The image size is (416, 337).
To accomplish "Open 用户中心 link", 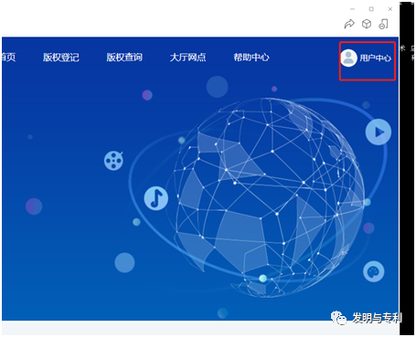I will [375, 58].
